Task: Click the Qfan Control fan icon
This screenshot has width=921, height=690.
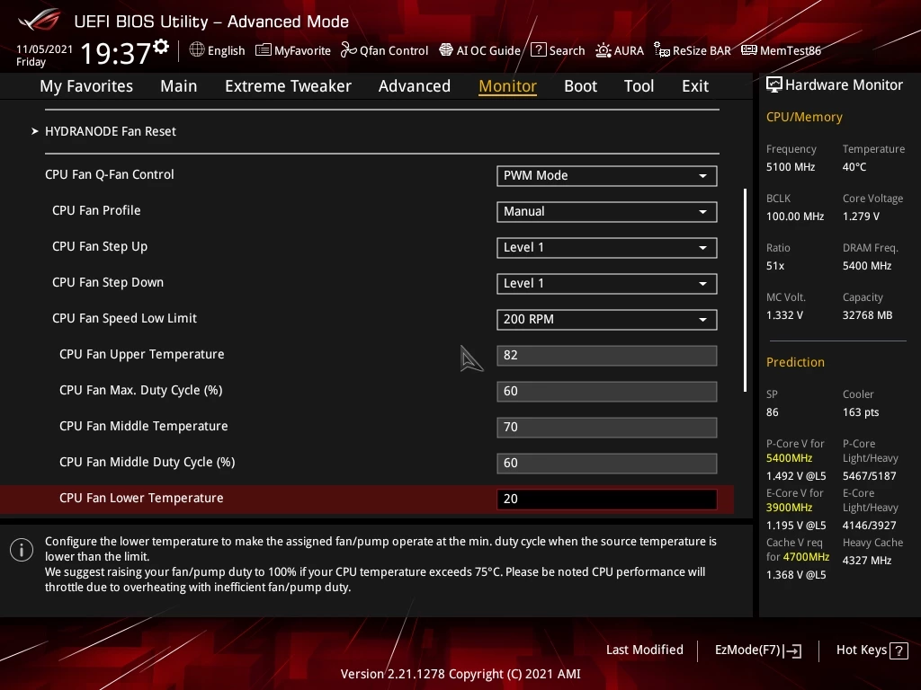Action: pyautogui.click(x=349, y=50)
